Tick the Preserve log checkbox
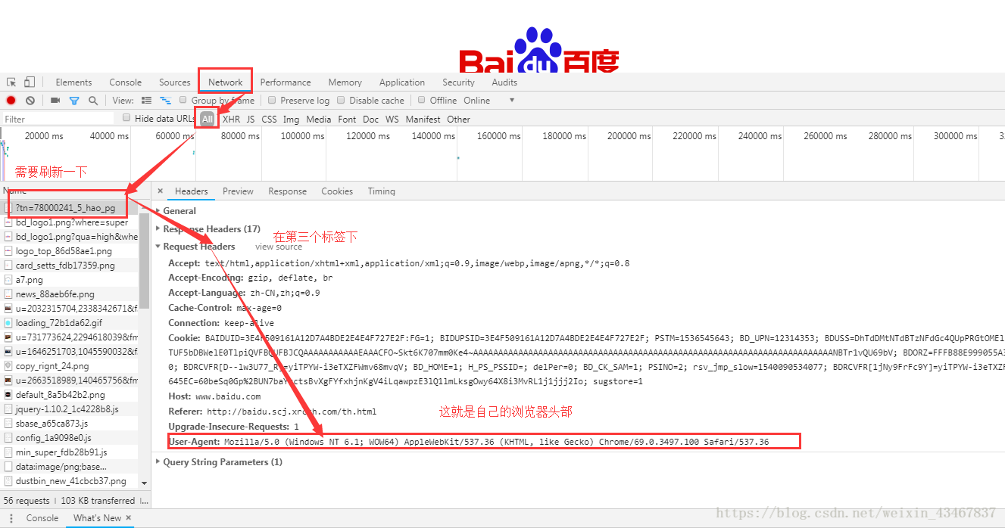 (273, 100)
